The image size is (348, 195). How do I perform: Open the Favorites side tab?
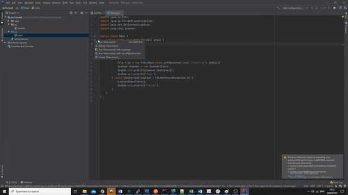pos(2,171)
